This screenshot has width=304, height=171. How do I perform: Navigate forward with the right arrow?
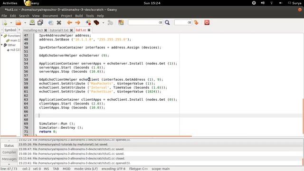(x=77, y=23)
